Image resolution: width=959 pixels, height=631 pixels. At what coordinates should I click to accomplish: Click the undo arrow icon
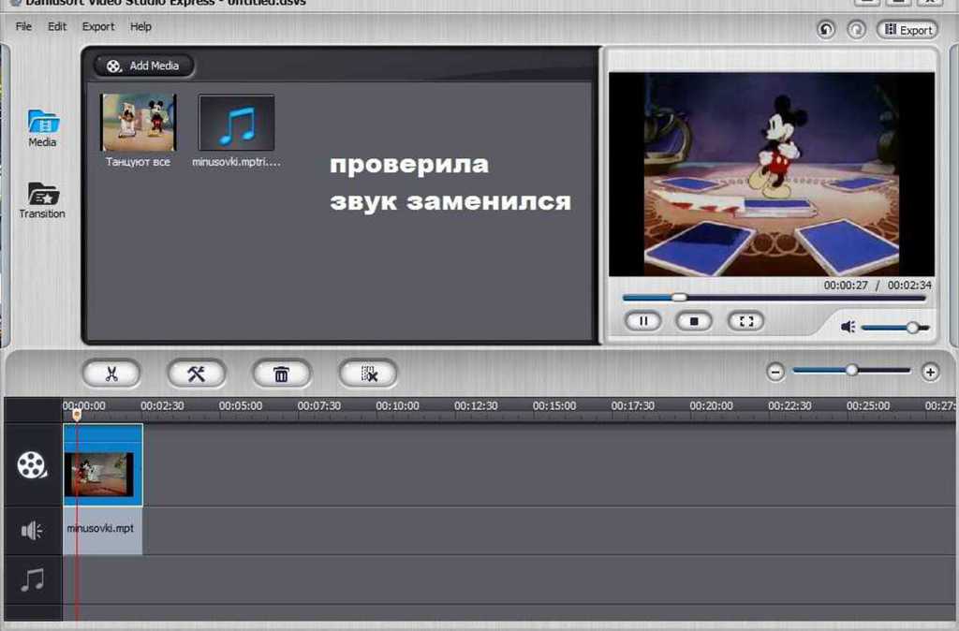[826, 29]
